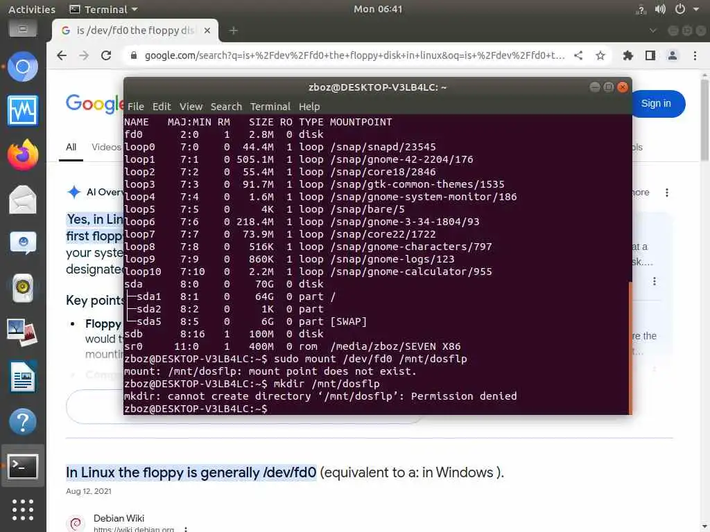Select the All search results tab
Viewport: 710px width, 532px height.
pyautogui.click(x=71, y=147)
